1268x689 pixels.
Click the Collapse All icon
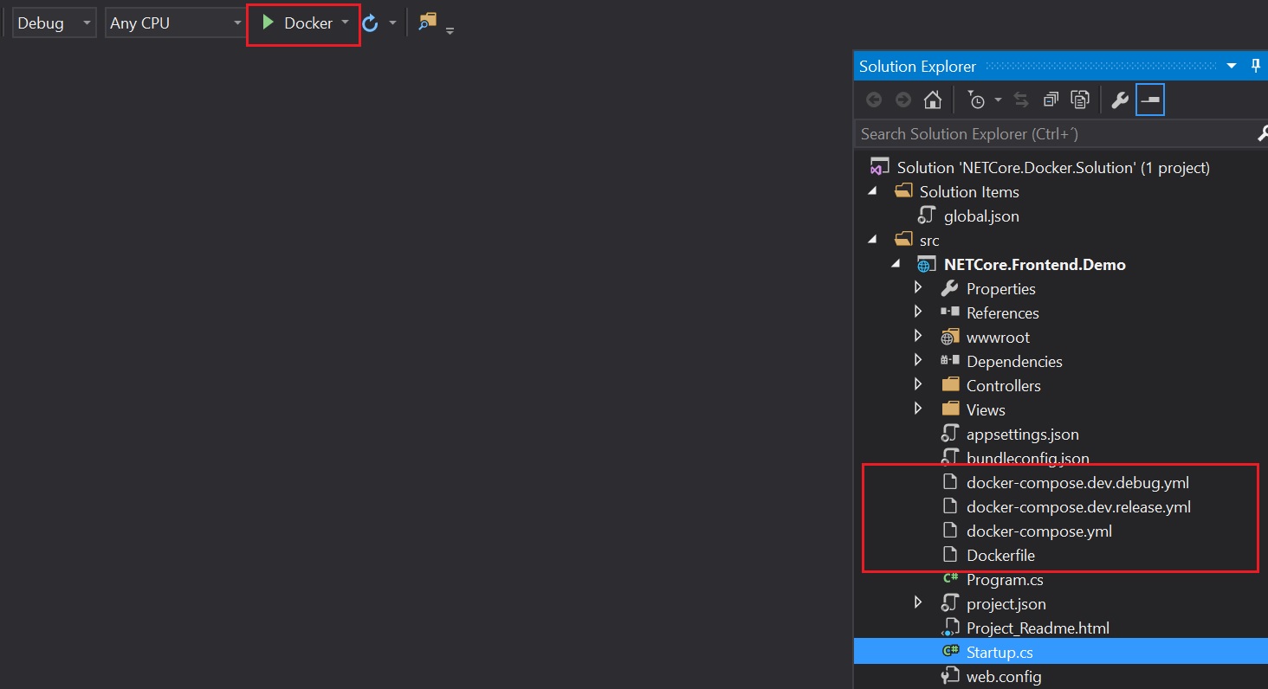pos(1051,100)
